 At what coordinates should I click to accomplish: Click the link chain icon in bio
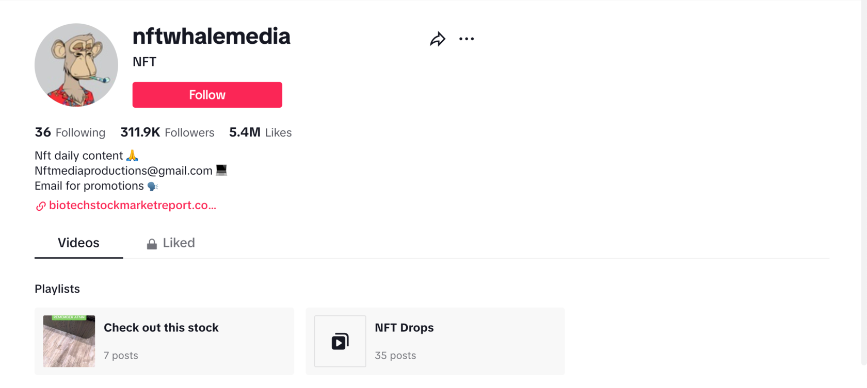pos(41,206)
